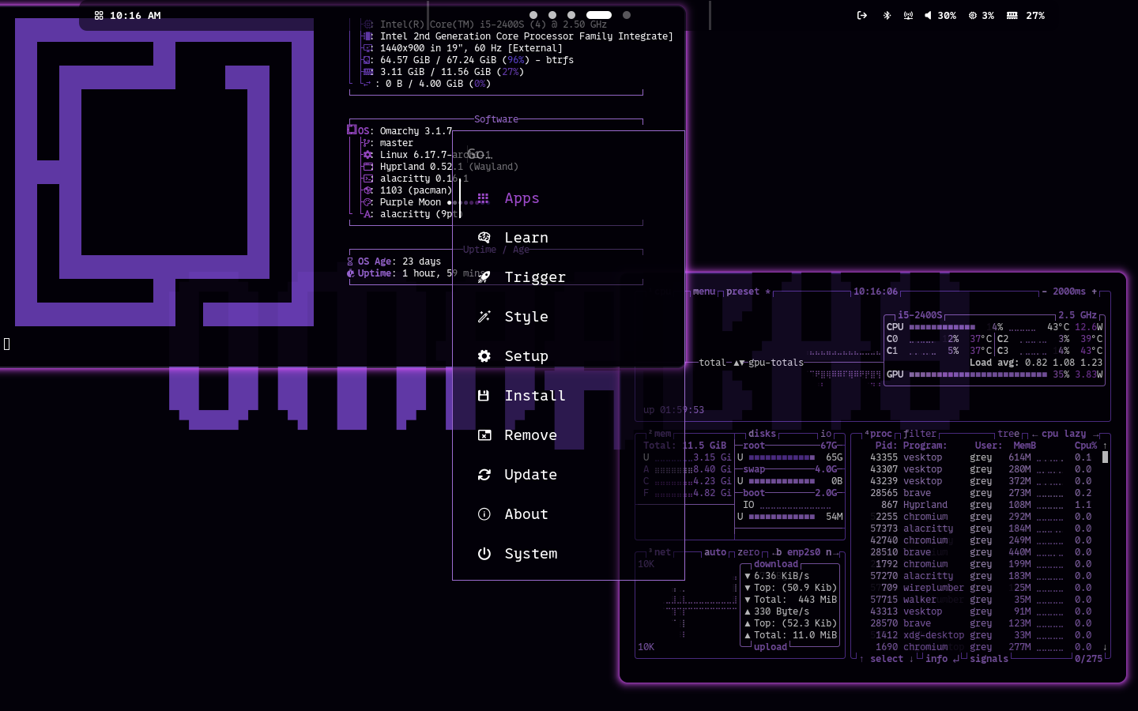Click the System power icon
Viewport: 1138px width, 711px height.
pyautogui.click(x=484, y=554)
